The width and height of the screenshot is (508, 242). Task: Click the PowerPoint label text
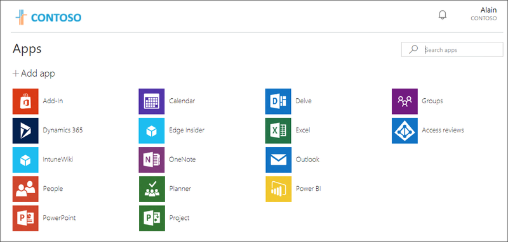coord(59,218)
